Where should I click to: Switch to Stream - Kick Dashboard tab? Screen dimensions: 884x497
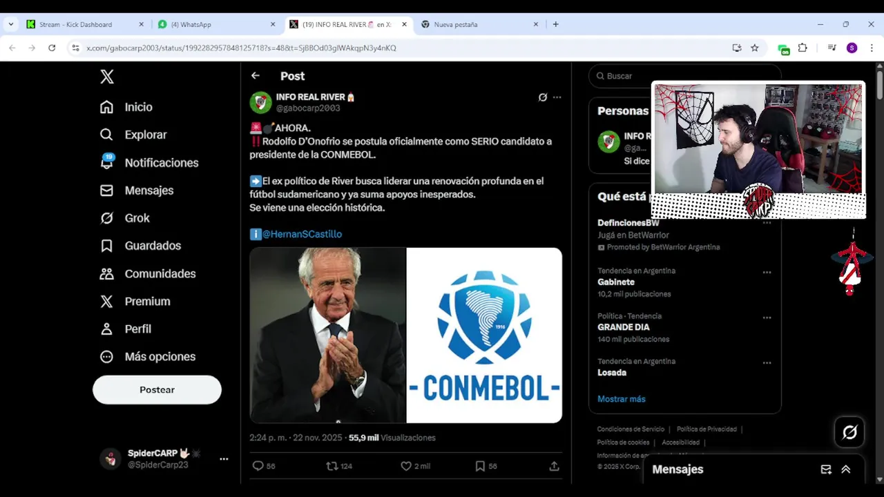coord(85,24)
